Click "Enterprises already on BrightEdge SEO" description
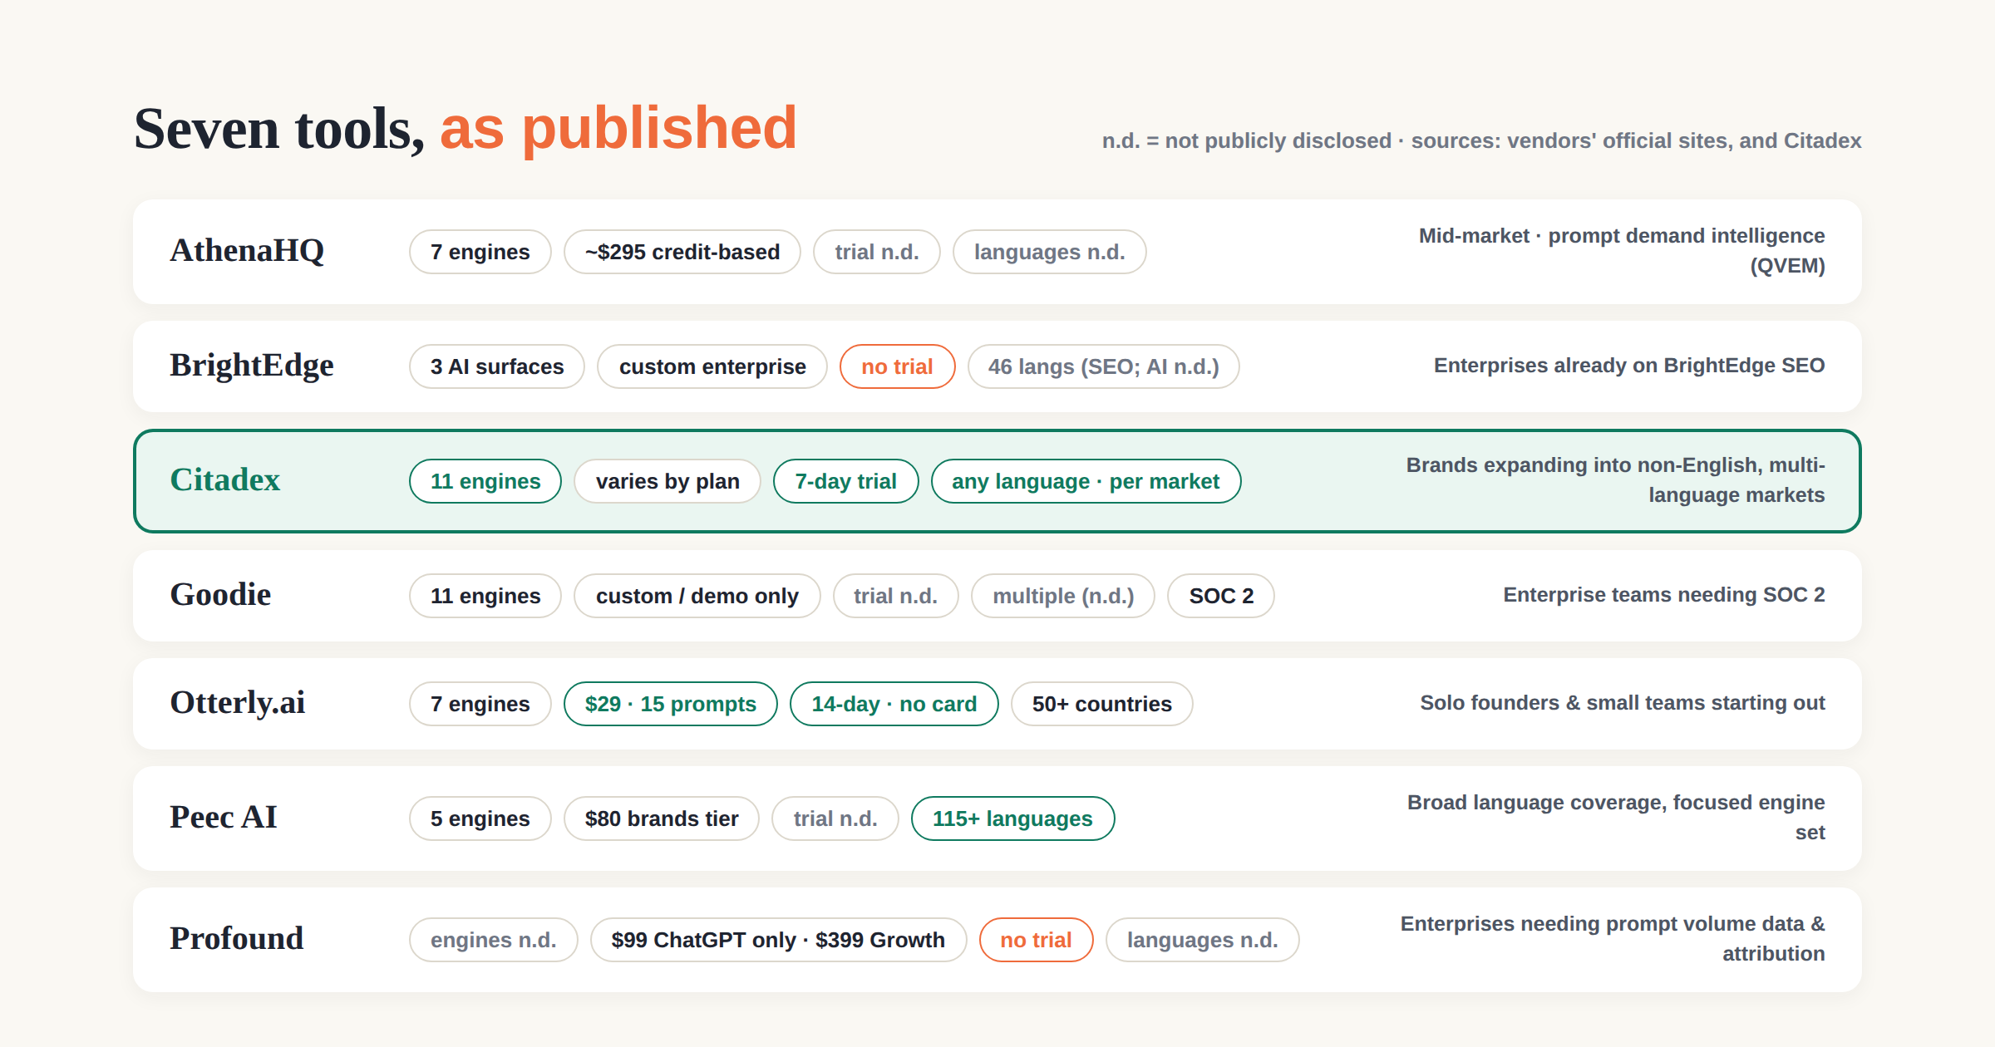Screen dimensions: 1995x1047 [x=1629, y=366]
